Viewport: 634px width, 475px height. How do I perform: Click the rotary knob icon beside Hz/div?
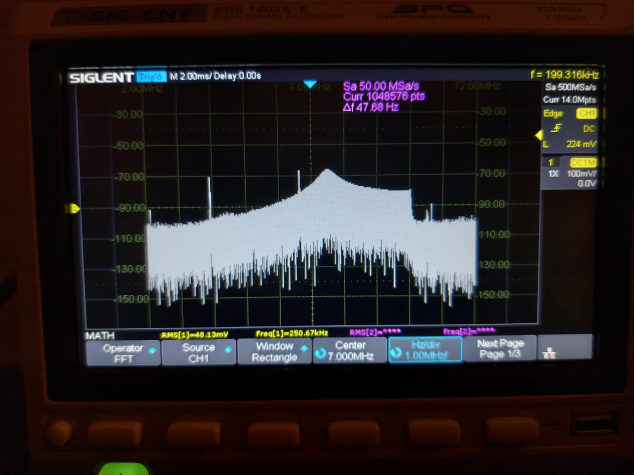pos(396,353)
